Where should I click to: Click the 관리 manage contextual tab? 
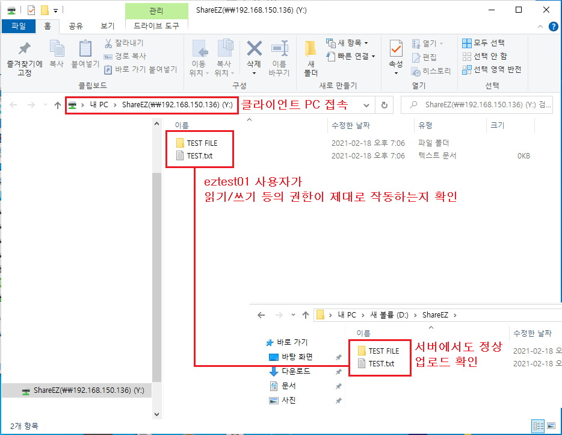(x=156, y=11)
